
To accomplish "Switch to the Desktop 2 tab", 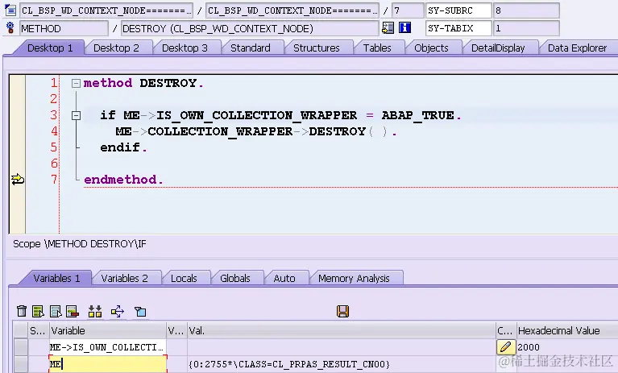I will point(116,48).
